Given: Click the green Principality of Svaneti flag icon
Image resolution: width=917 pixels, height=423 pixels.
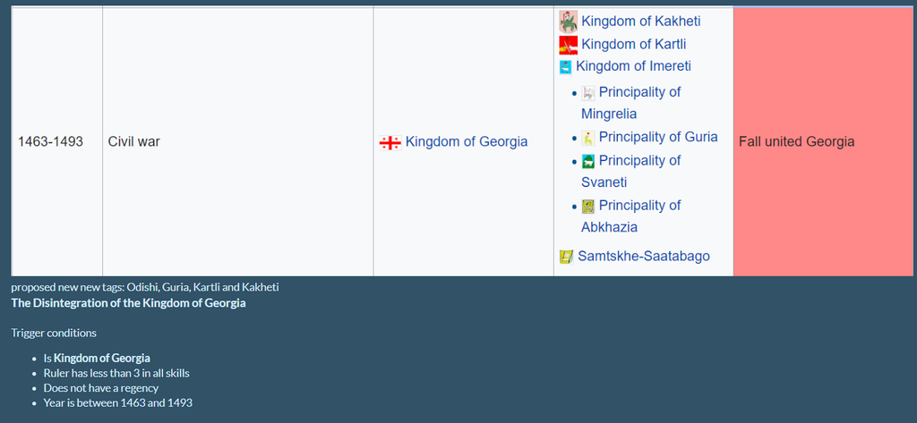Looking at the screenshot, I should click(587, 161).
